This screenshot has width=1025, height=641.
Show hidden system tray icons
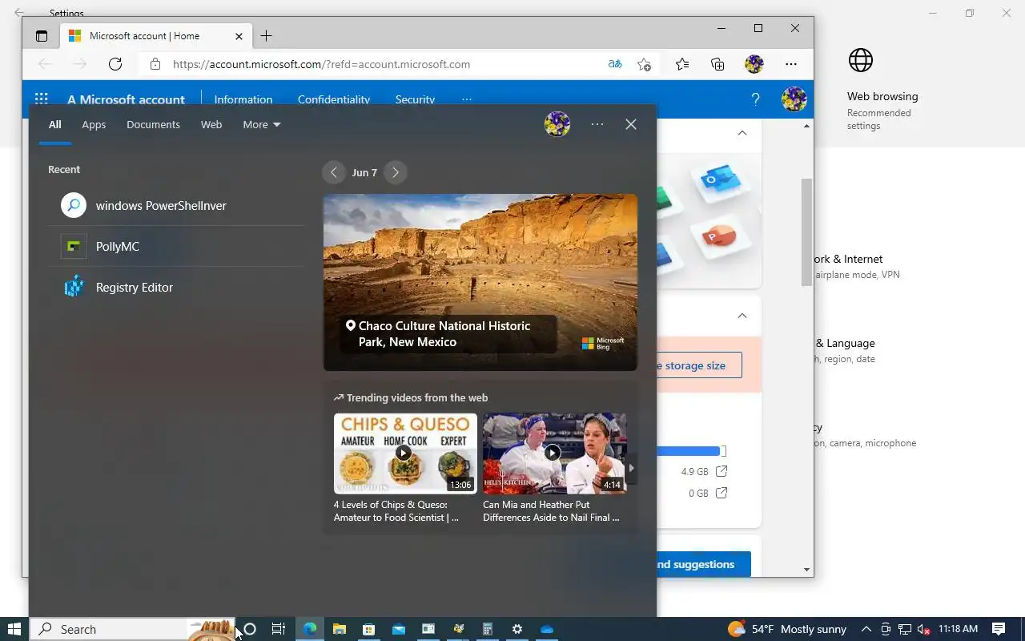(x=866, y=629)
